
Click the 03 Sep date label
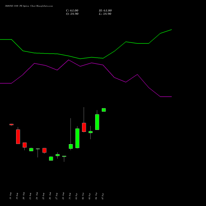(89, 196)
